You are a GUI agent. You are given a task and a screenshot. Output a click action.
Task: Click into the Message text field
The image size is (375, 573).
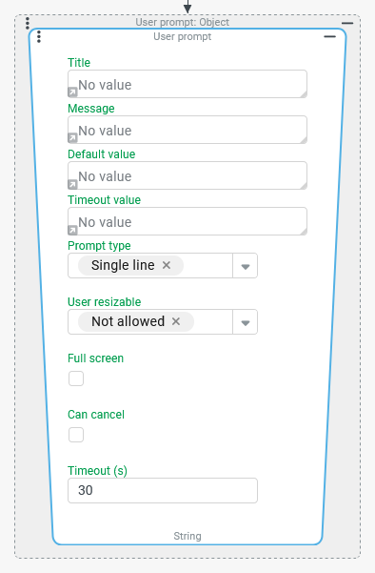[187, 130]
